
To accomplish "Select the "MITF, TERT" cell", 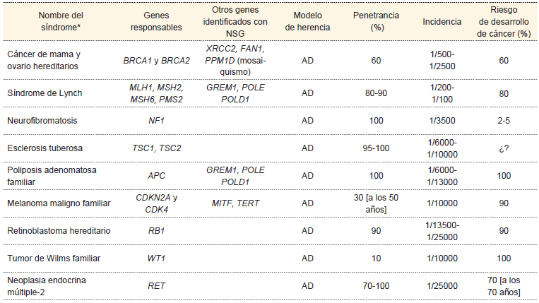I will (x=236, y=203).
